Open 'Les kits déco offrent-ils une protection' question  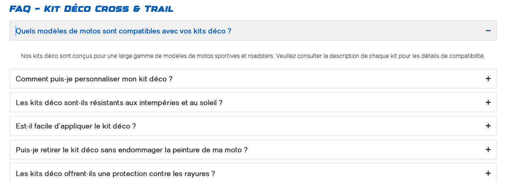(115, 174)
